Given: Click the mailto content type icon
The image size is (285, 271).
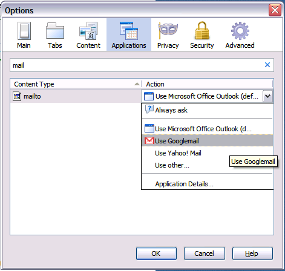Looking at the screenshot, I should [17, 96].
